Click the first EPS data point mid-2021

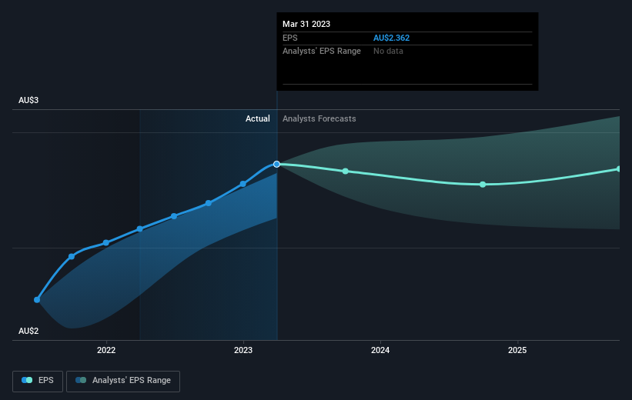click(37, 300)
